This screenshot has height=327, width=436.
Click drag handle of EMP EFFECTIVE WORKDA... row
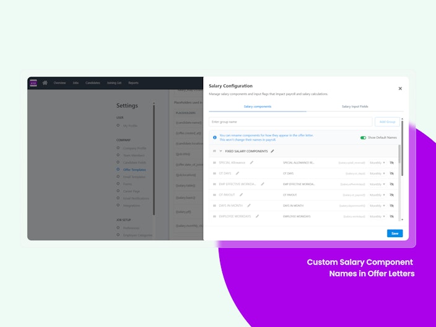[x=214, y=184]
